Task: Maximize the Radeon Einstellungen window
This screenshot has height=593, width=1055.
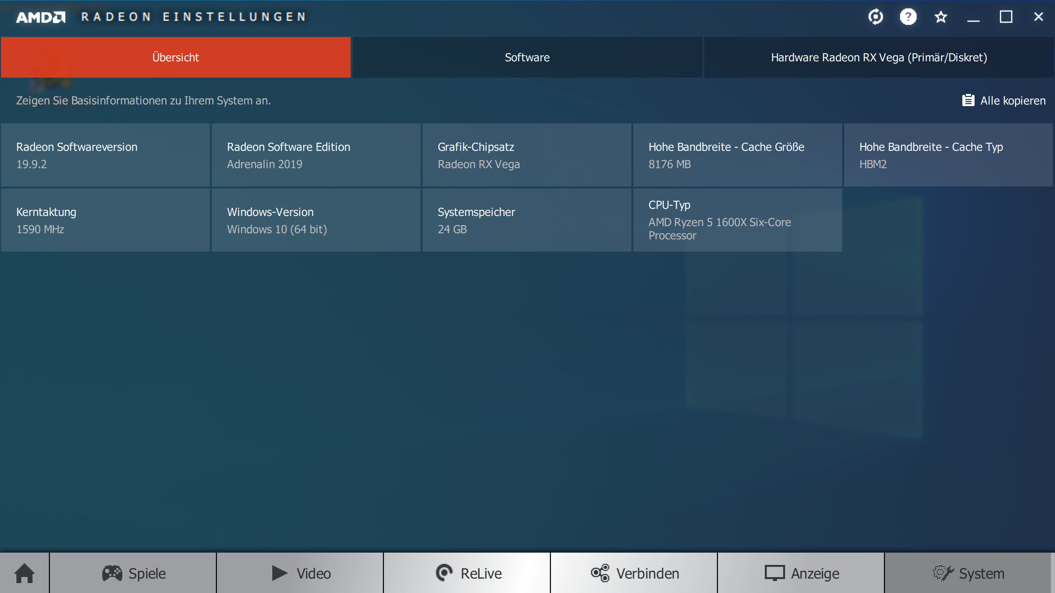Action: coord(1006,17)
